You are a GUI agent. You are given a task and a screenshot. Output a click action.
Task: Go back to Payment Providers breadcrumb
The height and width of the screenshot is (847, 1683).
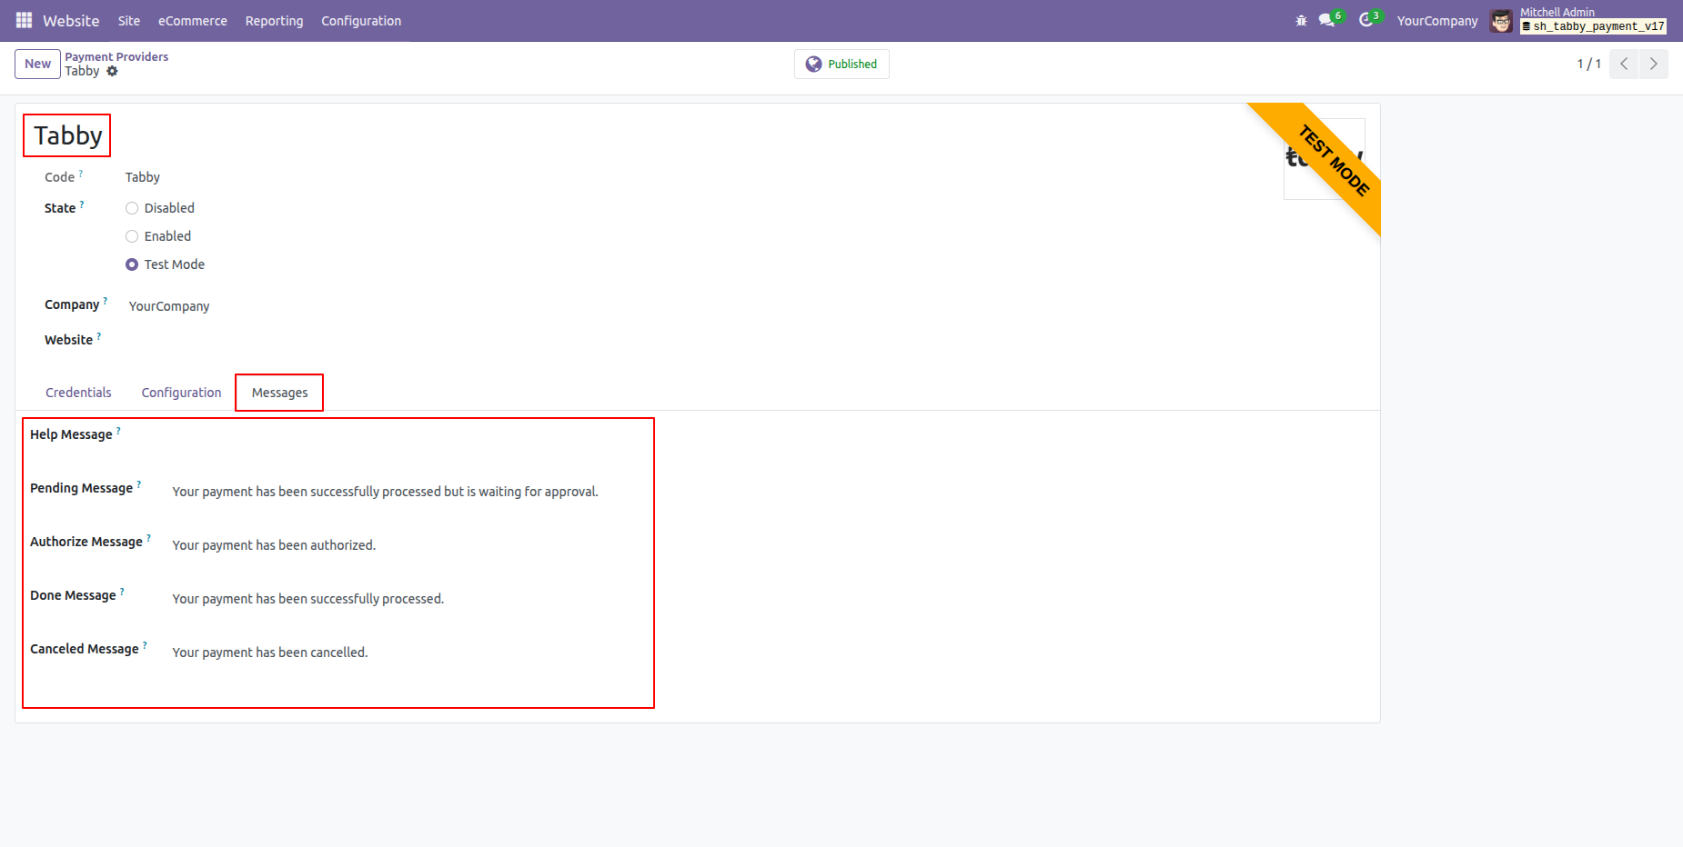click(x=116, y=56)
